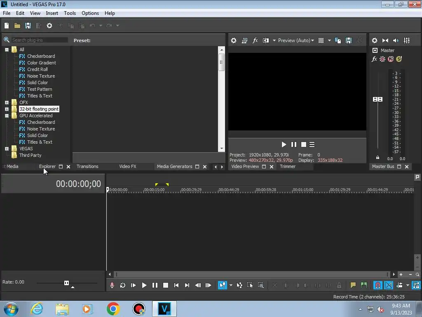Viewport: 422px width, 317px height.
Task: Open Video Preview hamburger menu
Action: pos(312,145)
